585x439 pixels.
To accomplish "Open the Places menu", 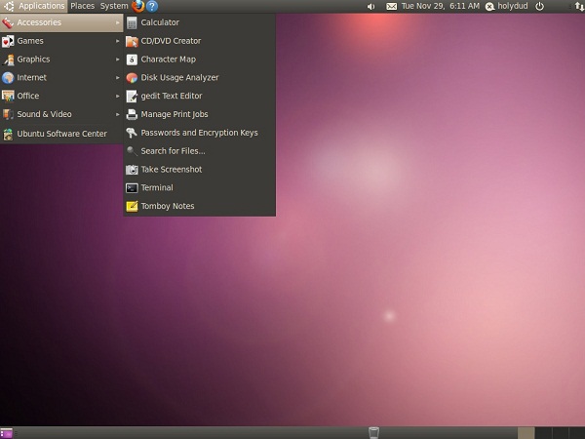I will (82, 6).
